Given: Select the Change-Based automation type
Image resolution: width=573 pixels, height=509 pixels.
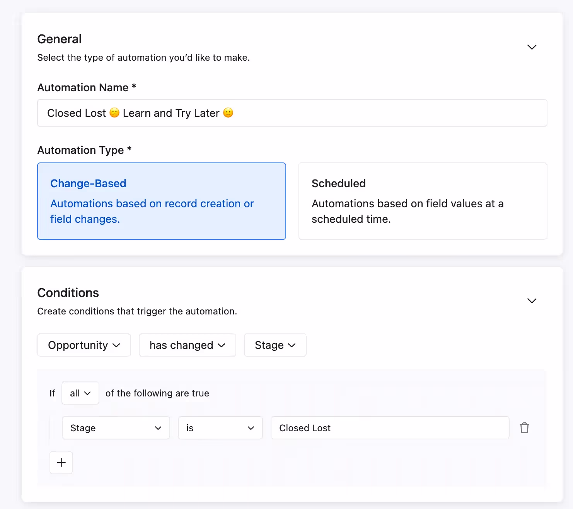Looking at the screenshot, I should point(161,201).
